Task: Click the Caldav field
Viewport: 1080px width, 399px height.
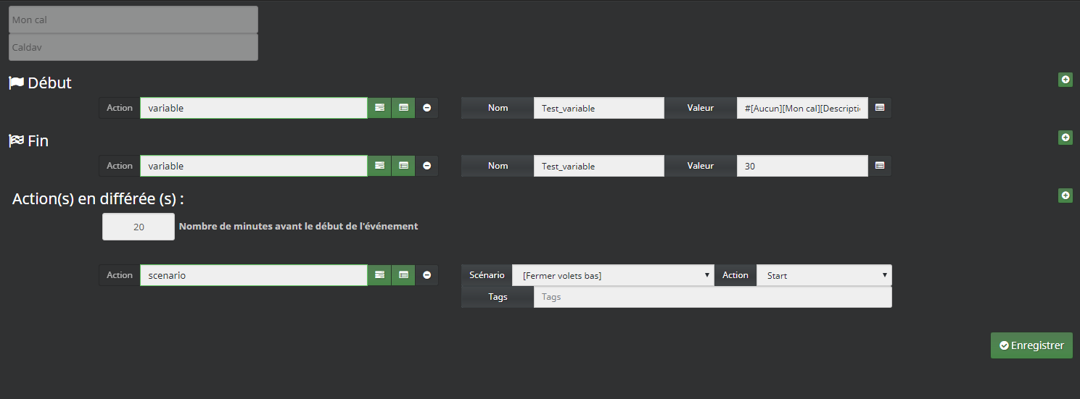Action: pyautogui.click(x=133, y=47)
